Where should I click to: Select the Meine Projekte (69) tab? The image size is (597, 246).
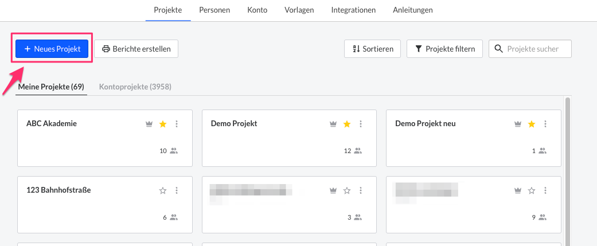[52, 87]
